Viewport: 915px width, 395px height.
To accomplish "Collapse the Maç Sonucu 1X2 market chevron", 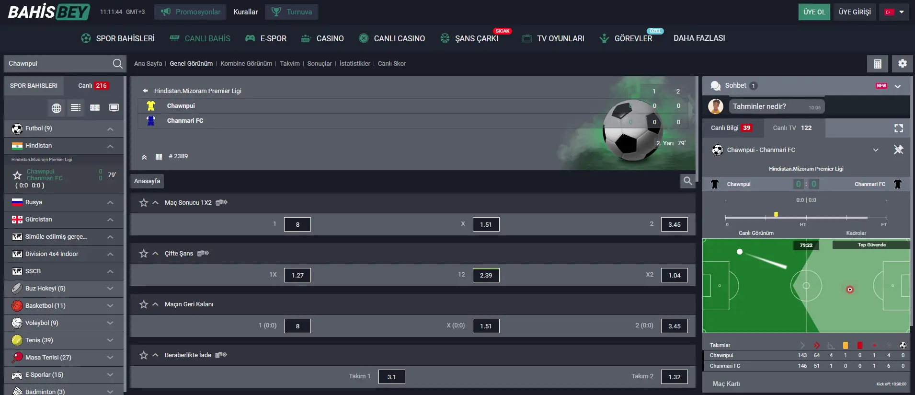I will click(x=155, y=202).
